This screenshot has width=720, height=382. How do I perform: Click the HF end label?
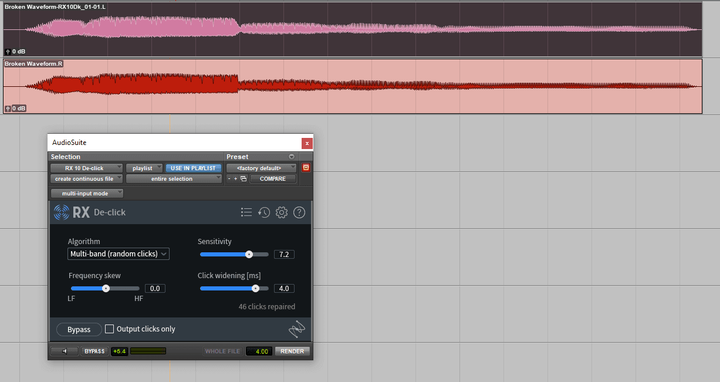(x=139, y=299)
